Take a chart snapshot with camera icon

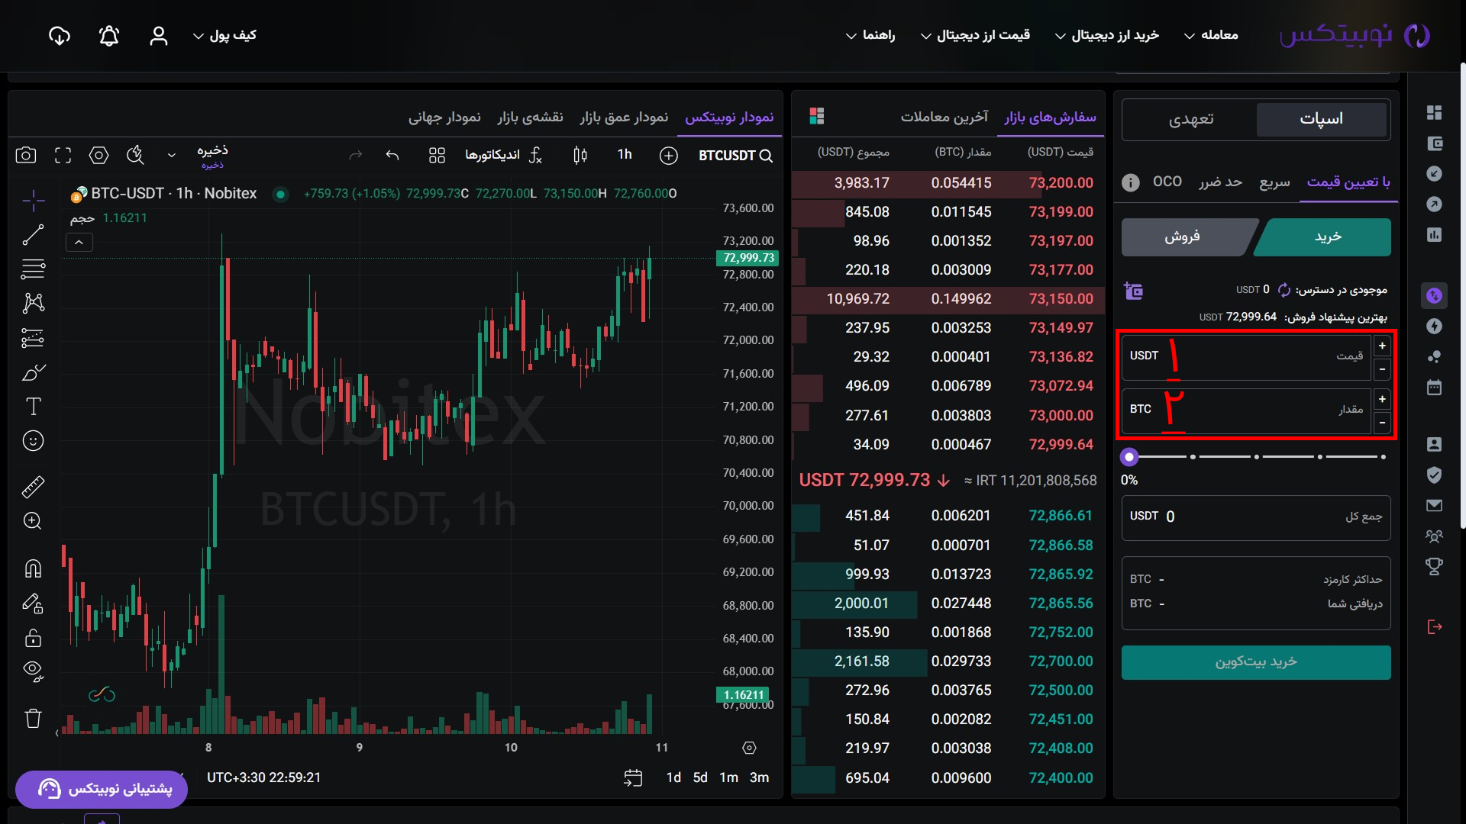(26, 156)
